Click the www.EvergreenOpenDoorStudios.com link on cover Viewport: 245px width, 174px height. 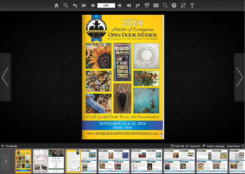(x=122, y=134)
